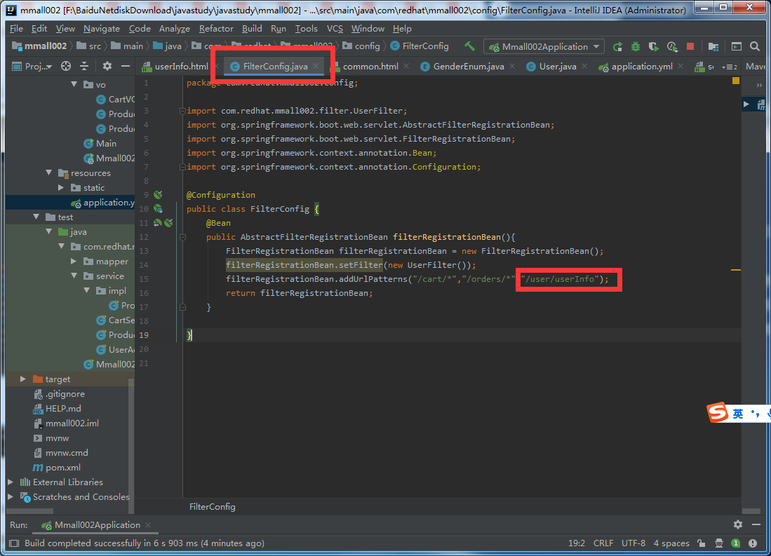Click the line 10 Spring bean gutter icon
Screen dimensions: 771x556
(158, 209)
